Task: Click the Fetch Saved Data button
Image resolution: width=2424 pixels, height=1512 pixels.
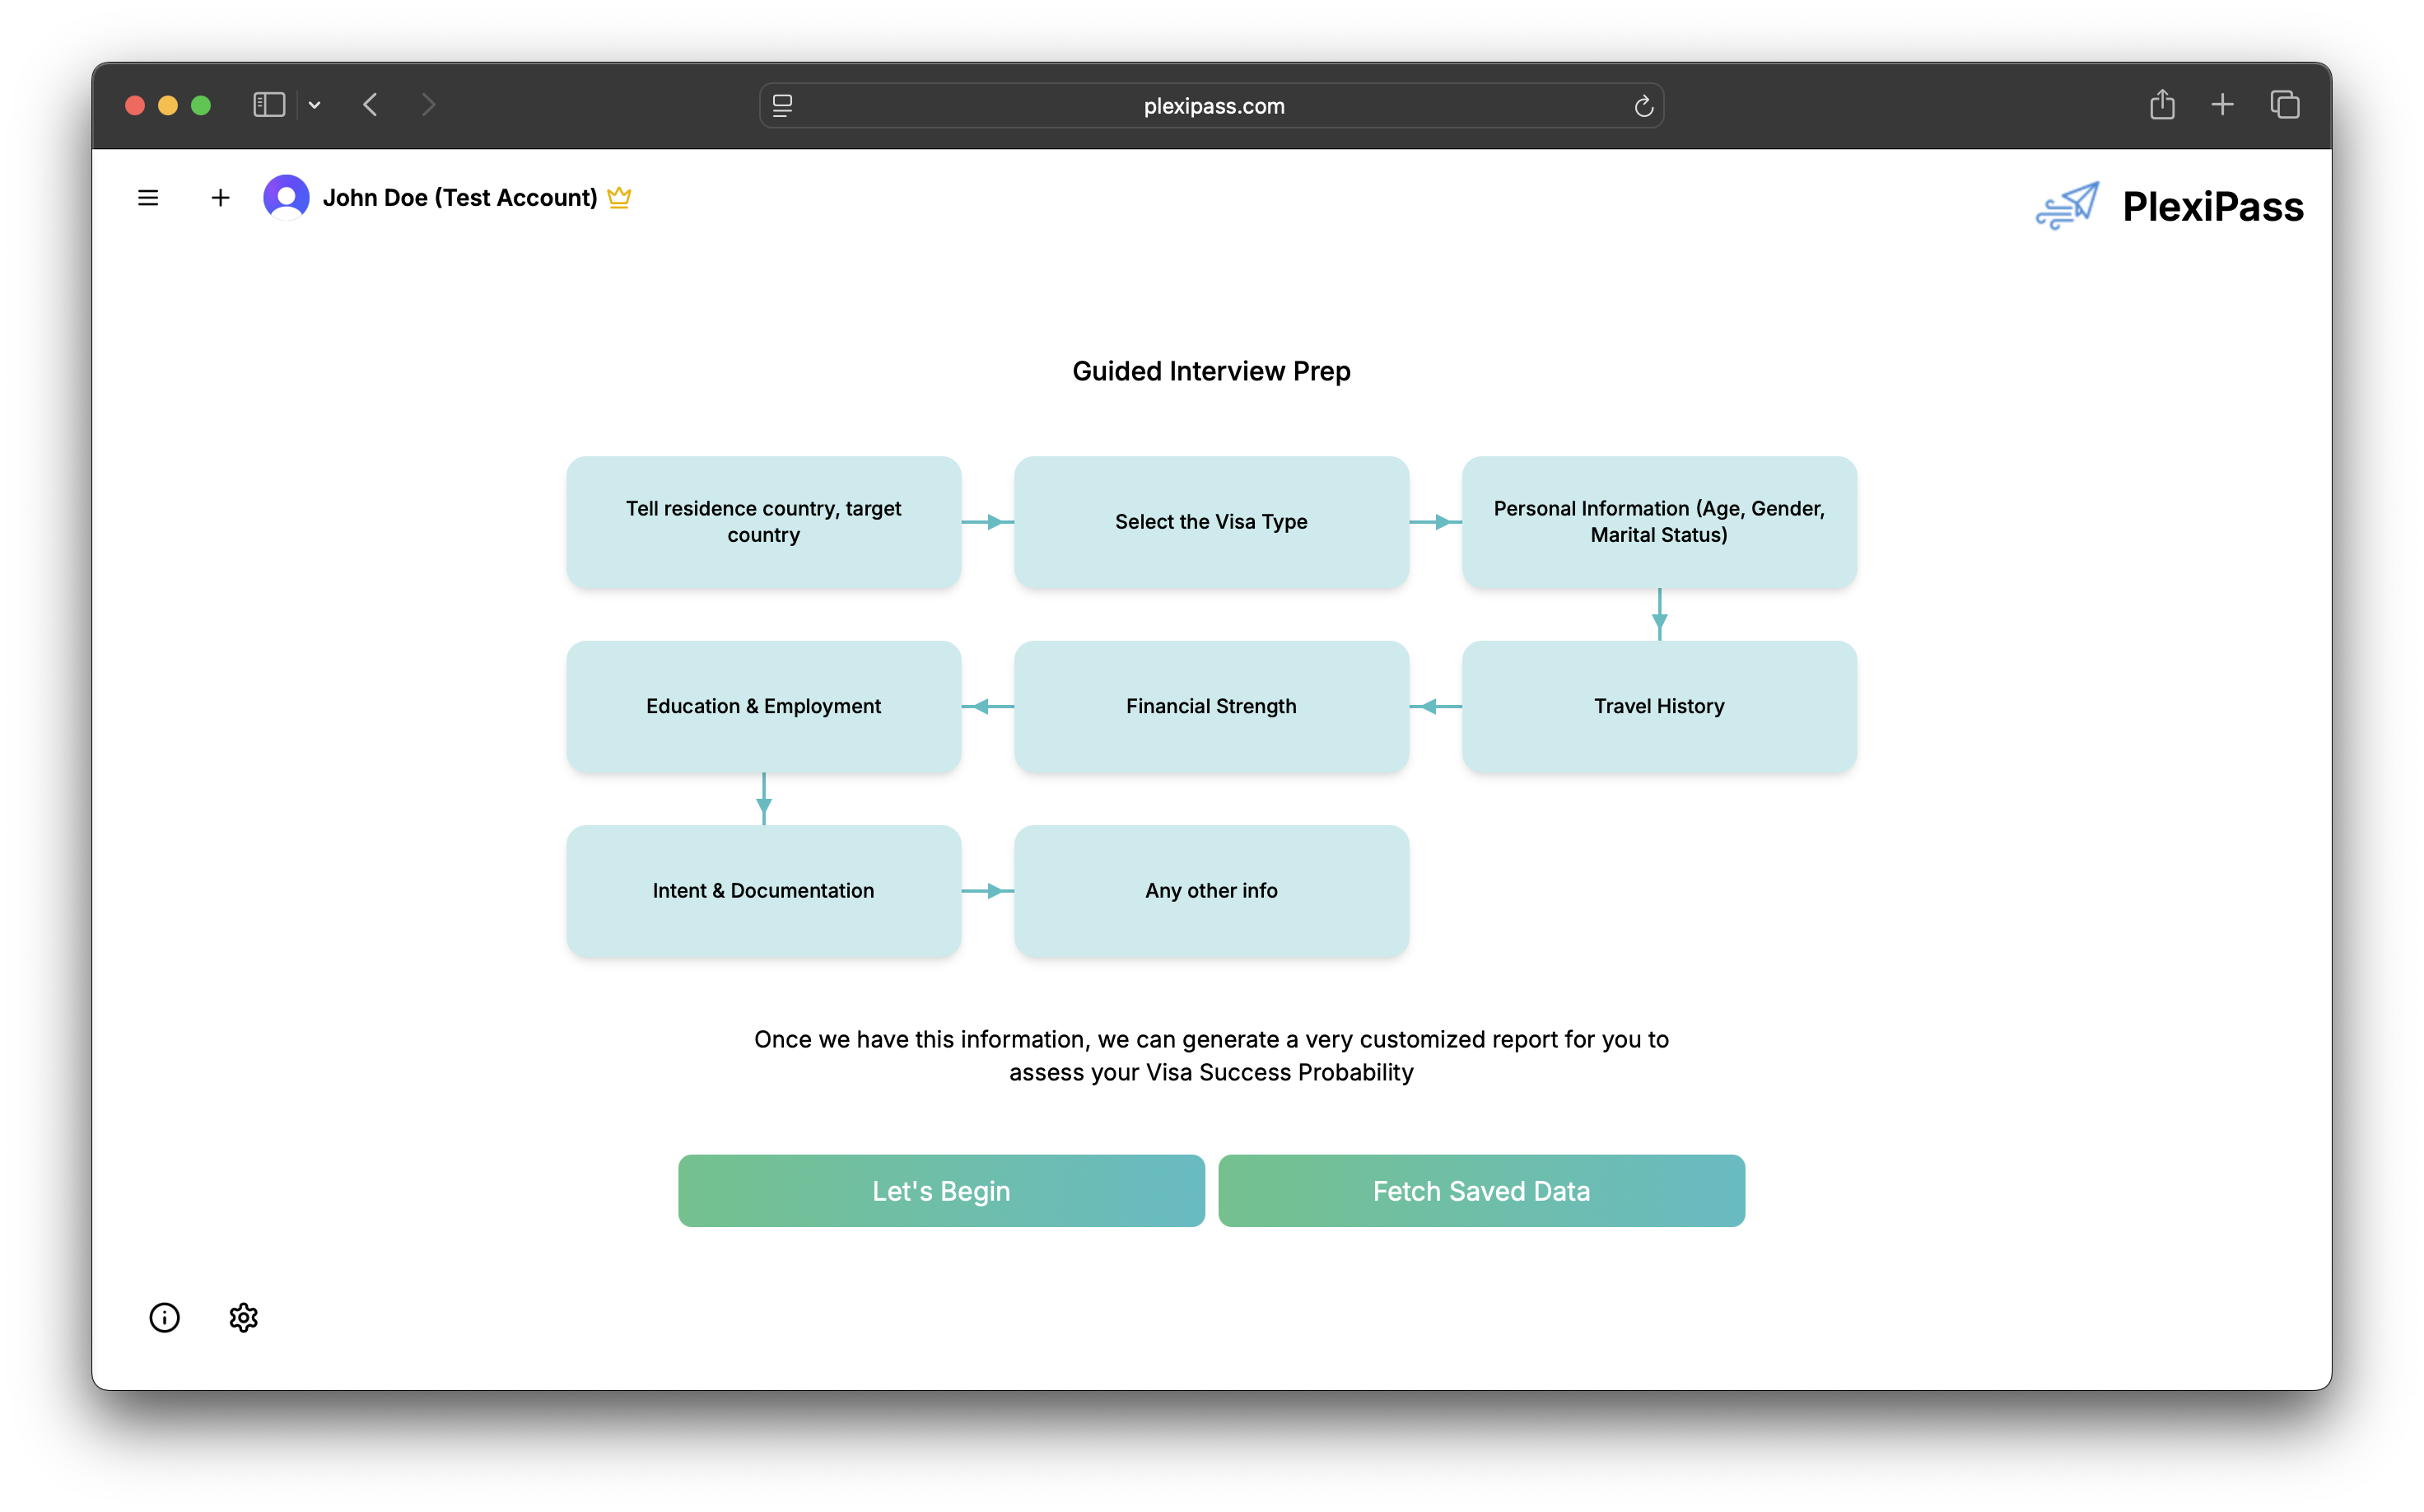Action: point(1480,1190)
